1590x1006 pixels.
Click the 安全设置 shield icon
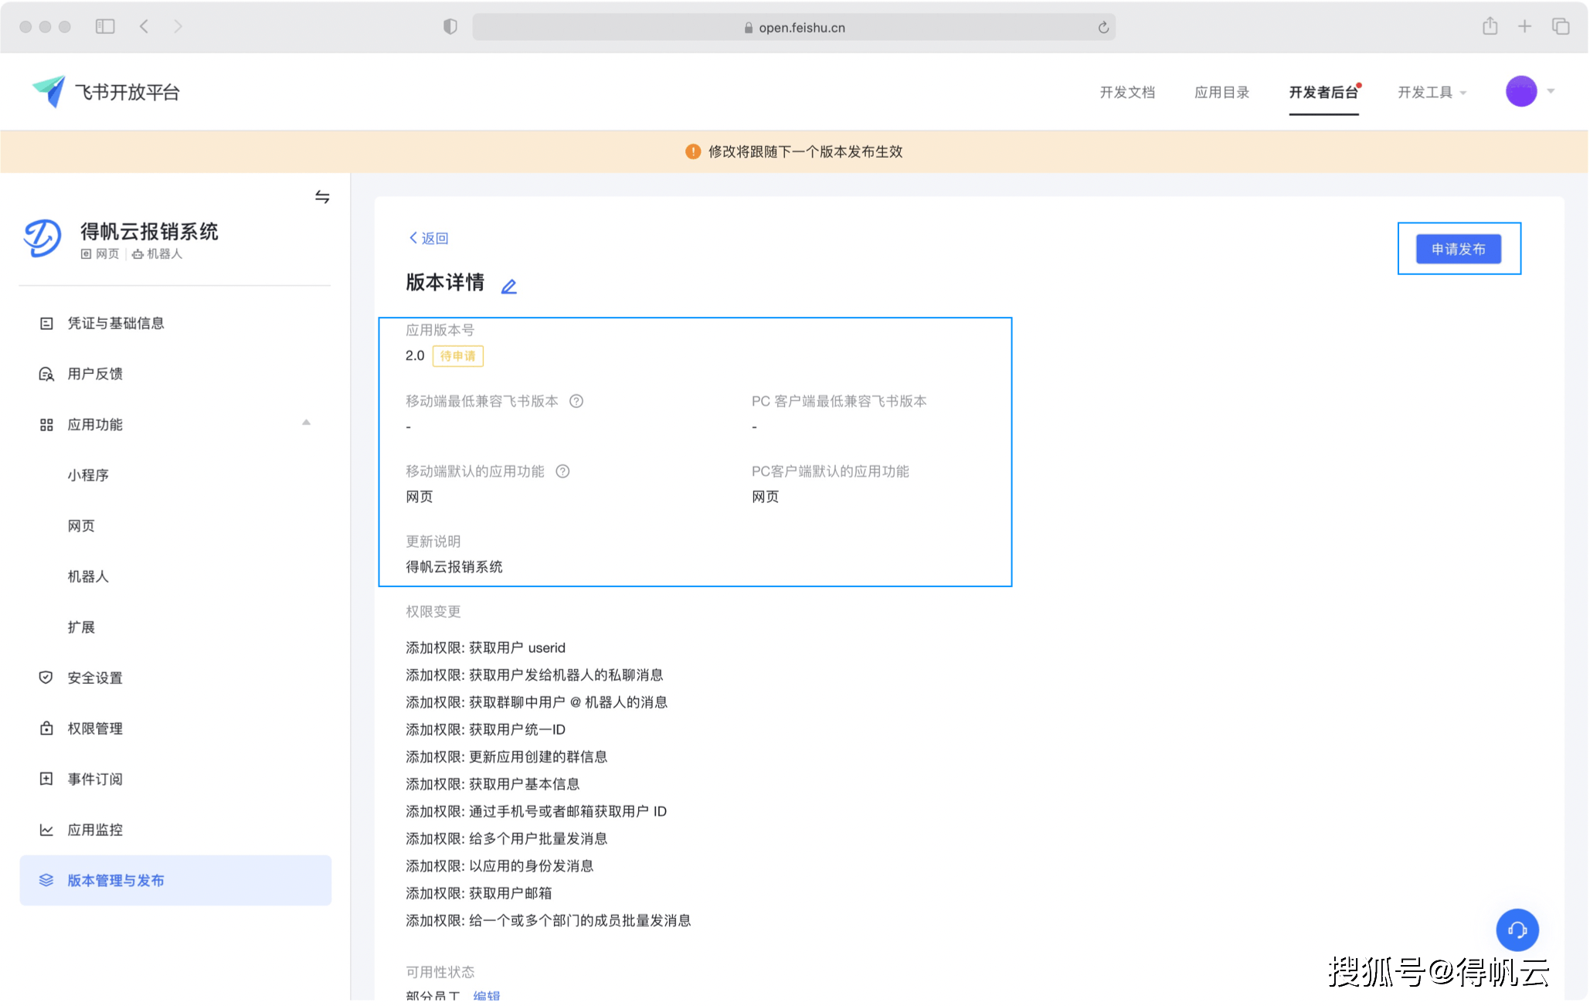[x=46, y=678]
